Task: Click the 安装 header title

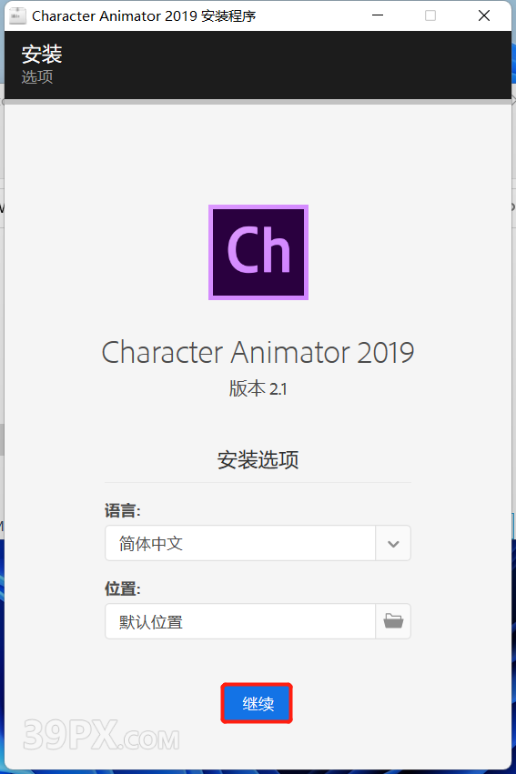Action: [x=42, y=54]
